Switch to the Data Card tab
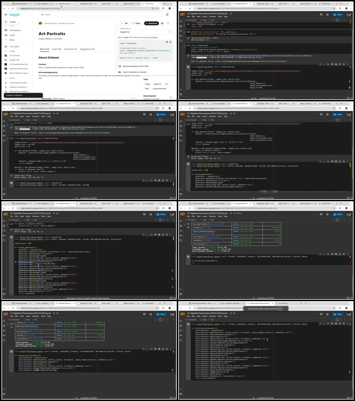This screenshot has width=355, height=401. tap(44, 49)
